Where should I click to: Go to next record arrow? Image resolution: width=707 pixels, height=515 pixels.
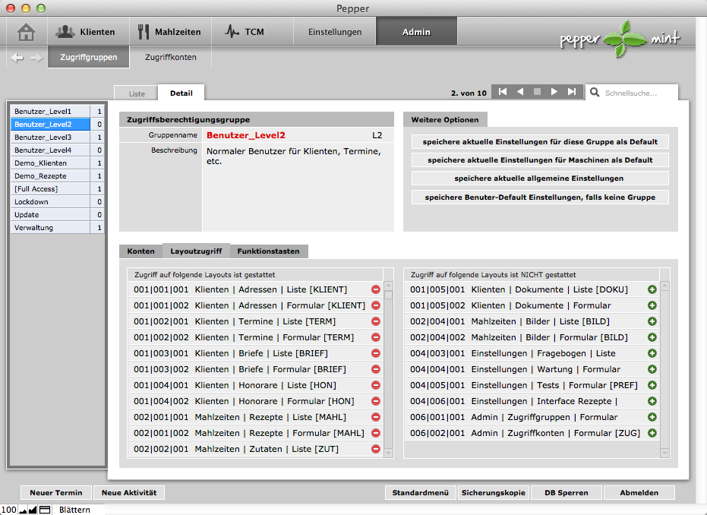pos(554,92)
